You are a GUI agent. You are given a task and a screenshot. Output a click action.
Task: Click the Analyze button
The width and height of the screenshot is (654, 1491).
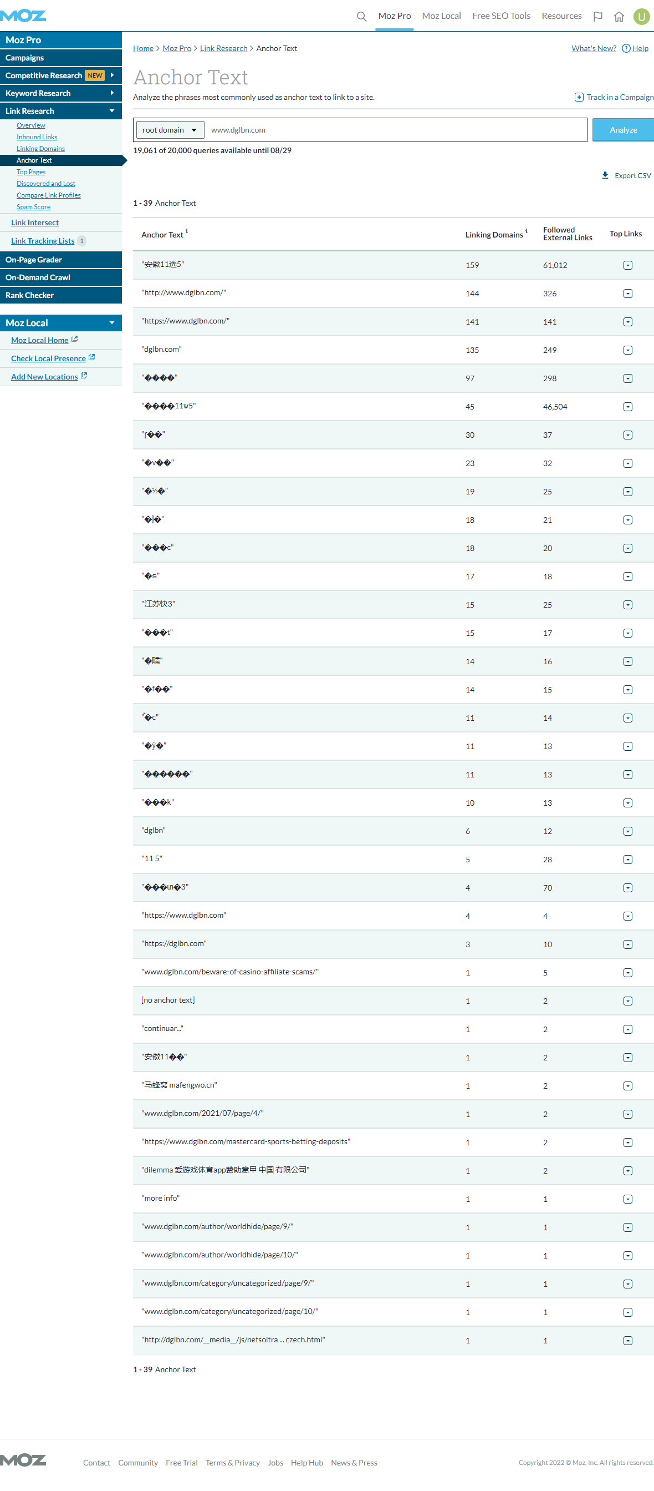point(623,130)
